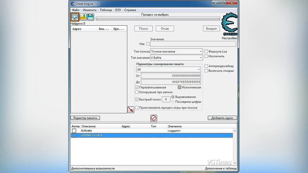Tick the Activate row checkbox
308x173 pixels.
click(74, 131)
